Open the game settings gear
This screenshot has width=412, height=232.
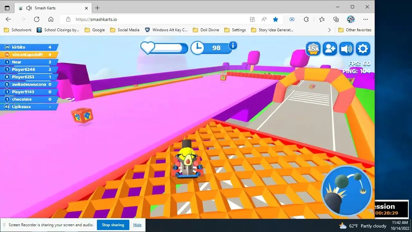point(363,49)
